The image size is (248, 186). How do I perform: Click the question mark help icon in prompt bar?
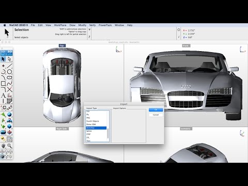(89, 37)
